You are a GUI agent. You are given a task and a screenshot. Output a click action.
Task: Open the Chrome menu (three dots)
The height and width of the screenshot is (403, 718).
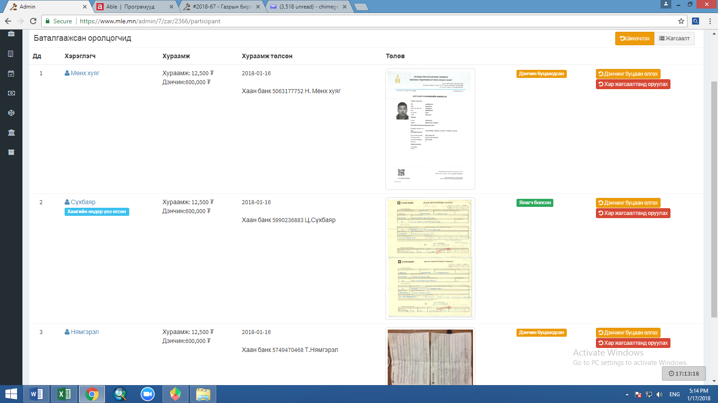pos(710,21)
